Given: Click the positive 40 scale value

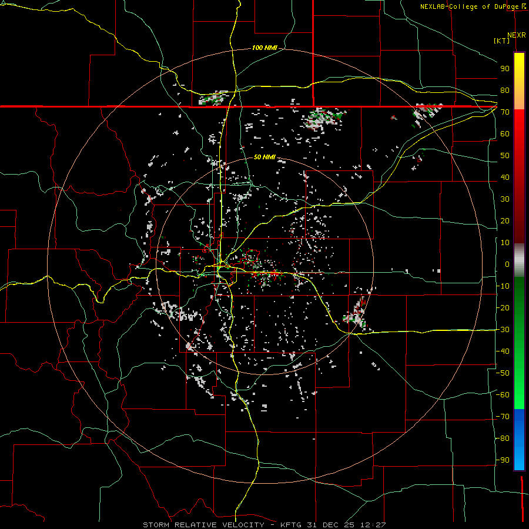Looking at the screenshot, I should 505,178.
